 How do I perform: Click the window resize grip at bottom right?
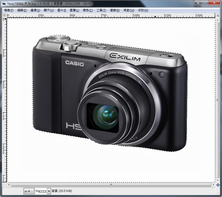coord(218,193)
